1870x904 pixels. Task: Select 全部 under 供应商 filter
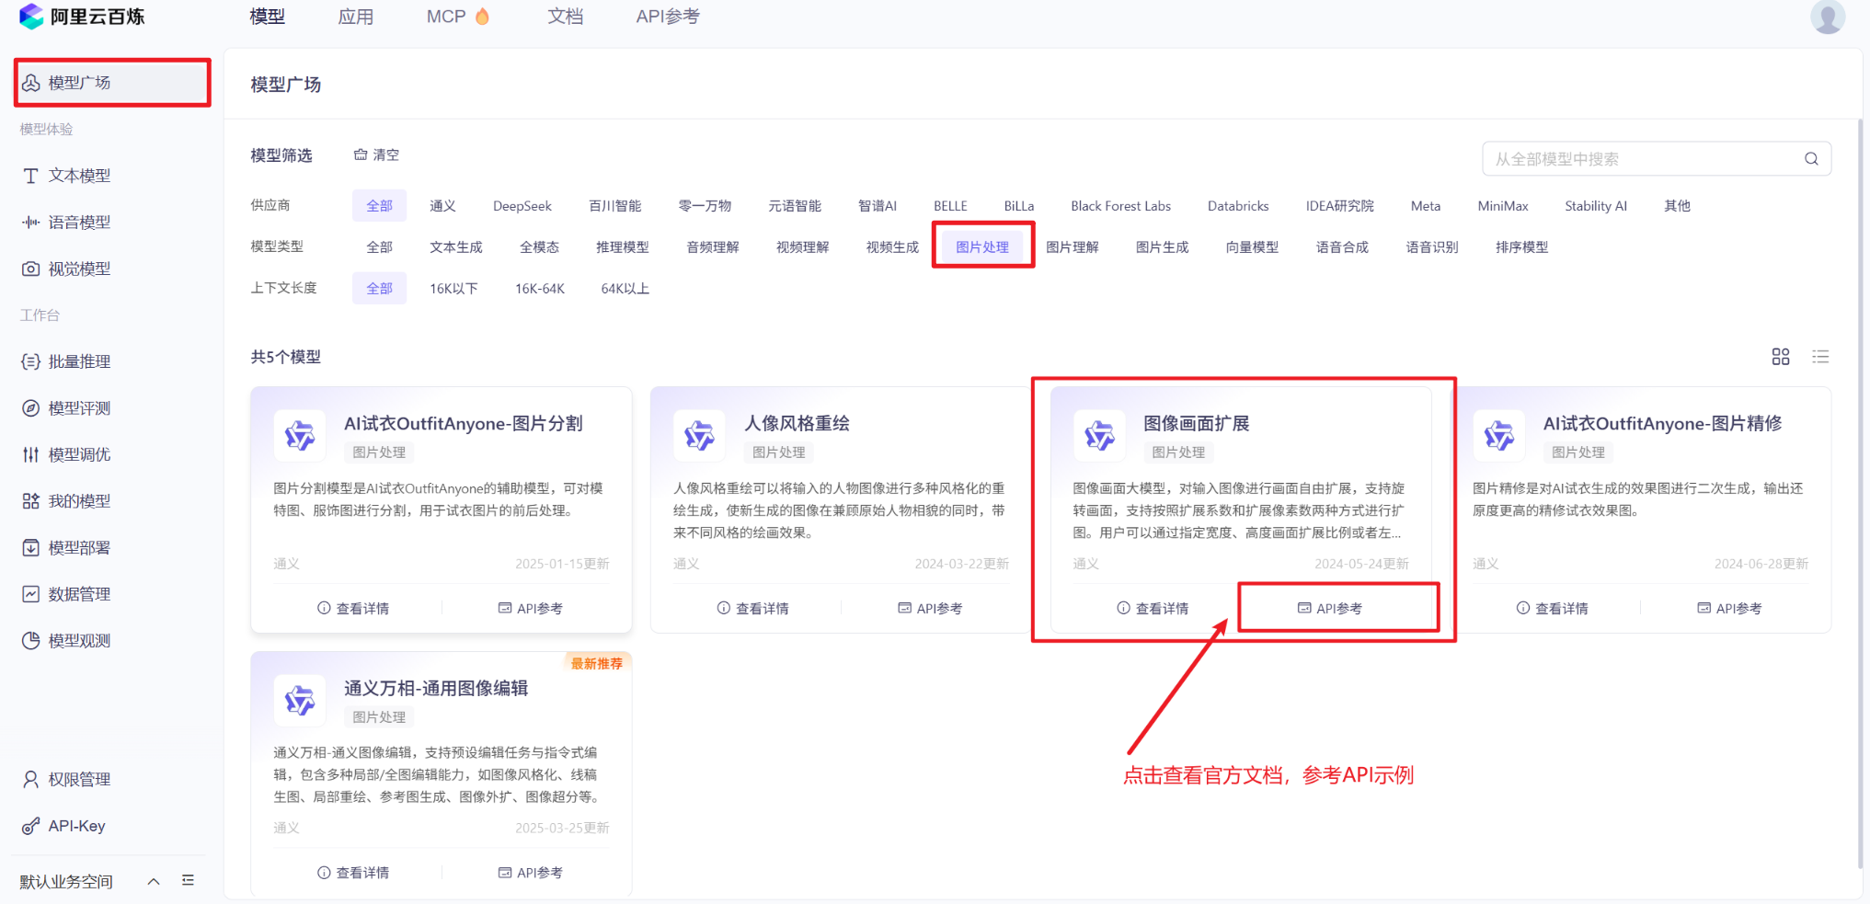coord(379,206)
